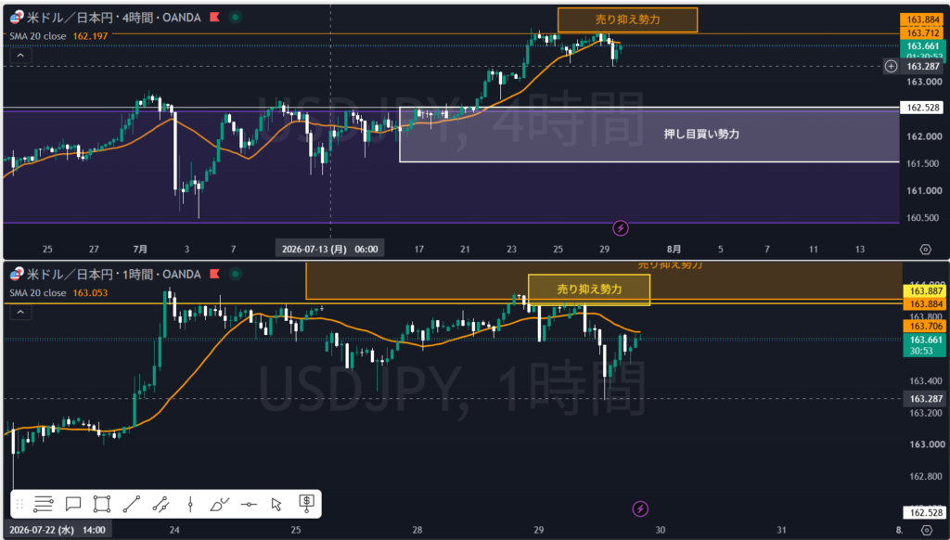Click the 162.528 price label on 4-hour chart

tap(923, 108)
